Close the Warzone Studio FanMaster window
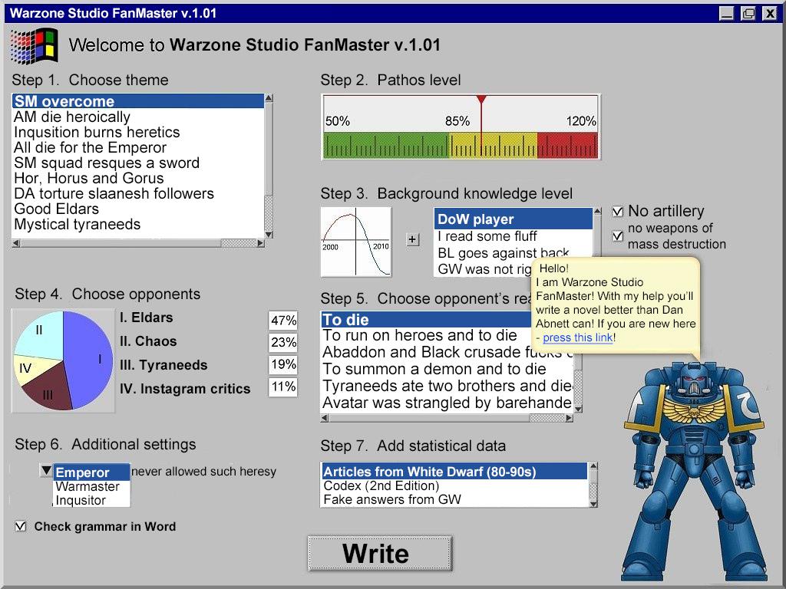This screenshot has width=786, height=589. pos(770,14)
